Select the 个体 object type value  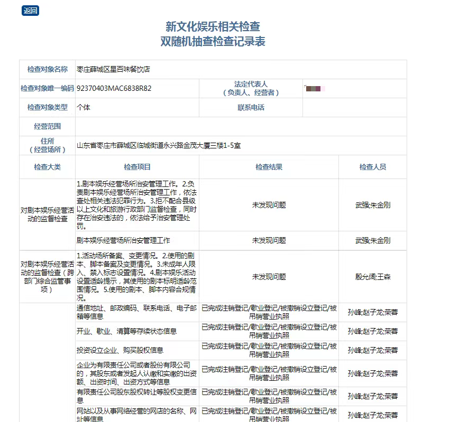click(x=84, y=107)
